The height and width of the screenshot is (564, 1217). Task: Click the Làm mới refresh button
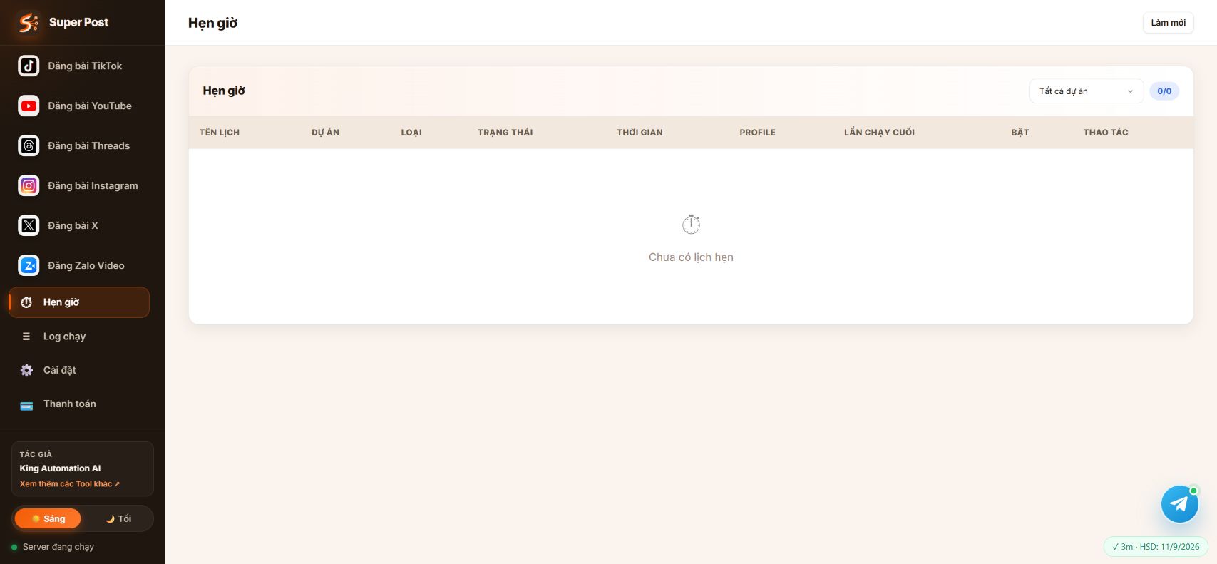pos(1168,23)
